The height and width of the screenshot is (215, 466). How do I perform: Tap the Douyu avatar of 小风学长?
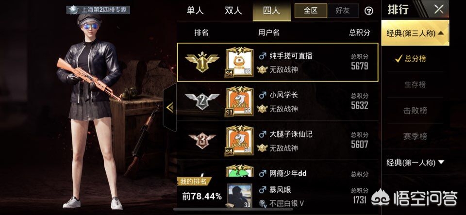239,101
